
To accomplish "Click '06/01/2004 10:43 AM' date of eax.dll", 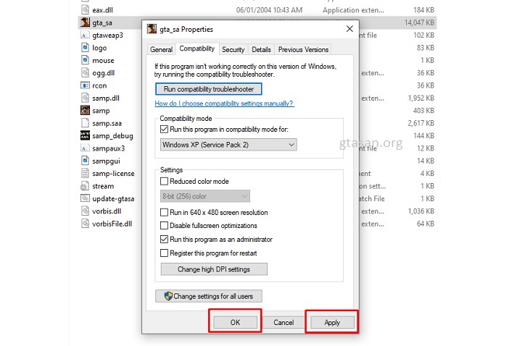I will [269, 10].
